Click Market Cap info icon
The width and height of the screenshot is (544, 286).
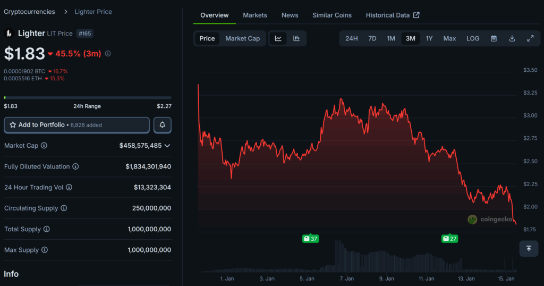[44, 146]
